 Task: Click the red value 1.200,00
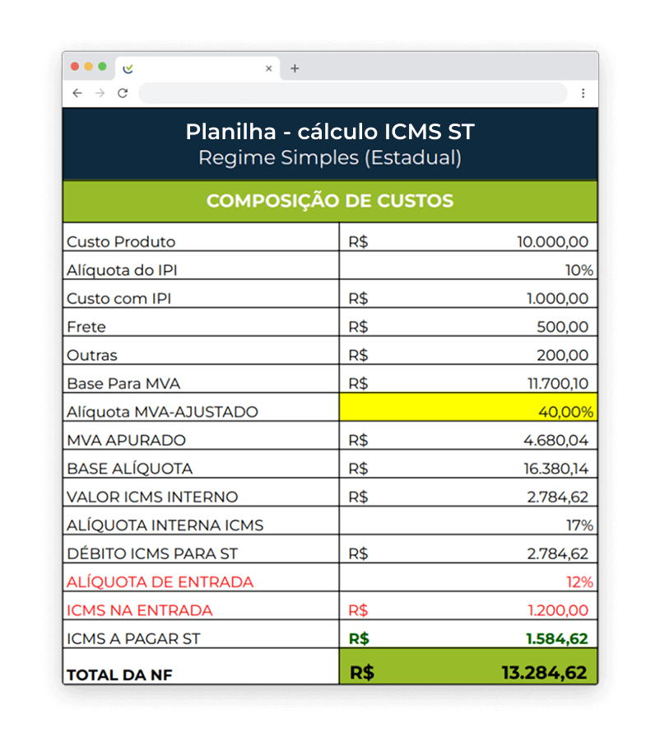click(x=558, y=610)
